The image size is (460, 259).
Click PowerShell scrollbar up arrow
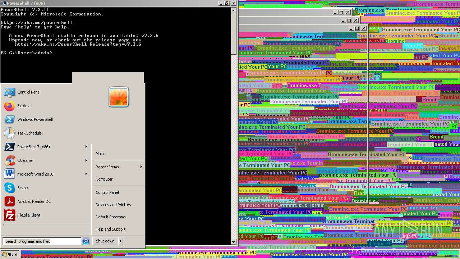(x=234, y=10)
